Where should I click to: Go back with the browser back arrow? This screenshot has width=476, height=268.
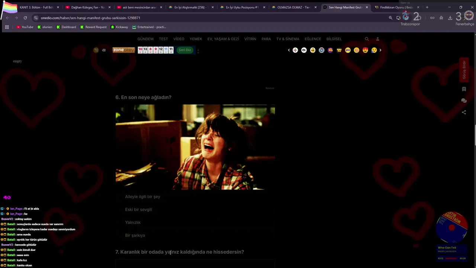click(7, 18)
